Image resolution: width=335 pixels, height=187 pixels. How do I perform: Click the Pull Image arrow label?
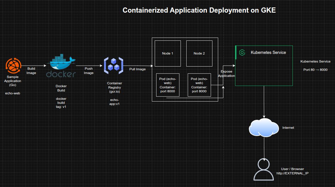(x=138, y=69)
